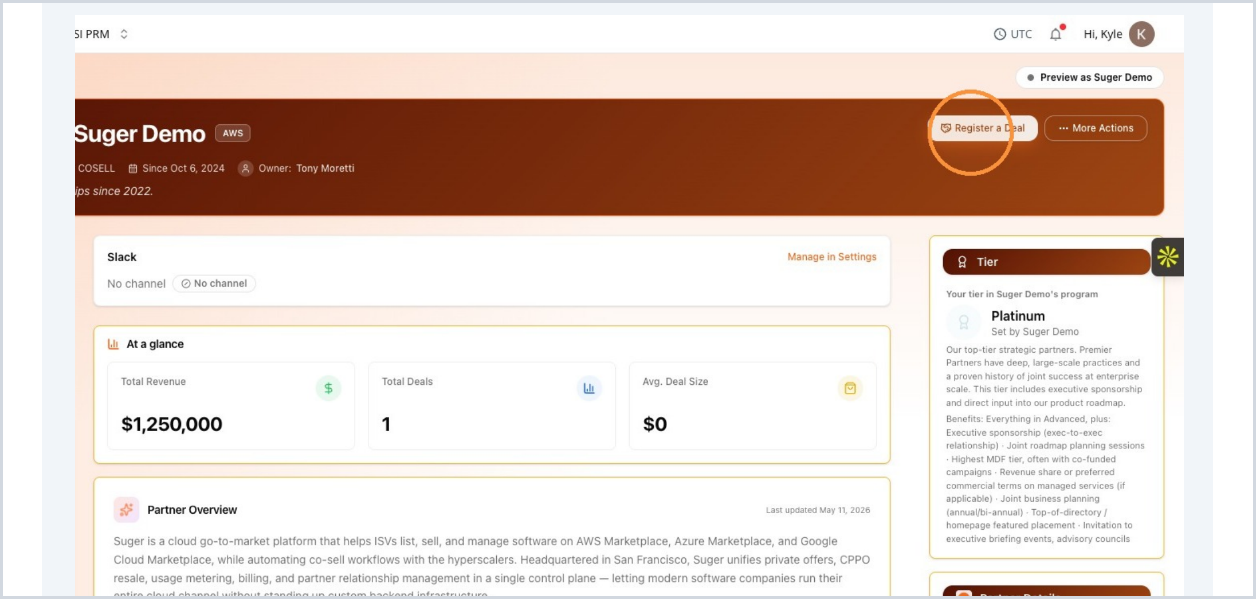This screenshot has height=599, width=1256.
Task: Click the Your tier in Suger Demo's program text
Action: [1022, 294]
